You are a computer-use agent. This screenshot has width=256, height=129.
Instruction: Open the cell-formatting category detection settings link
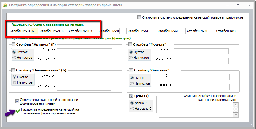click(50, 111)
